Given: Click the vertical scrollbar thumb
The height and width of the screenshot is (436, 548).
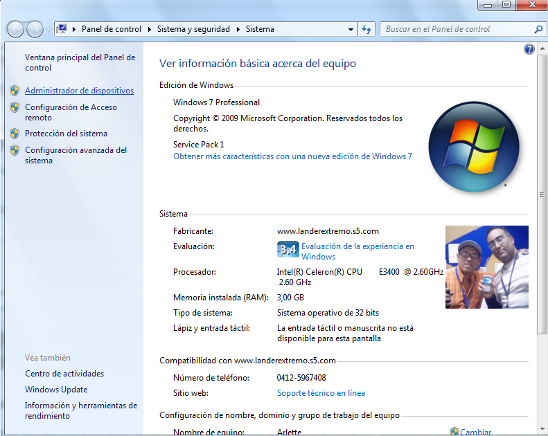Looking at the screenshot, I should 542,194.
